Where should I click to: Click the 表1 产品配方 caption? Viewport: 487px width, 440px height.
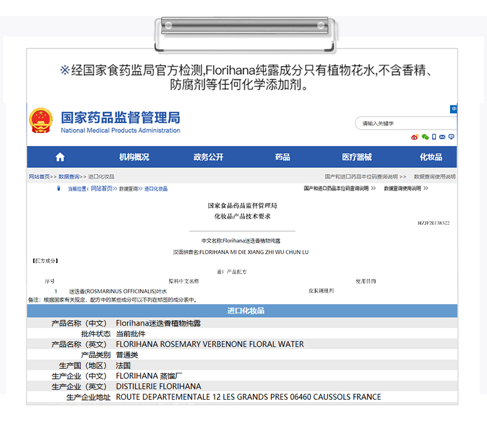(x=232, y=272)
